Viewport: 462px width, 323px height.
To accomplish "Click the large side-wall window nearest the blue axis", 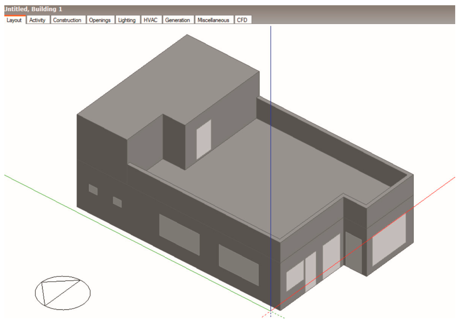I will pos(239,265).
